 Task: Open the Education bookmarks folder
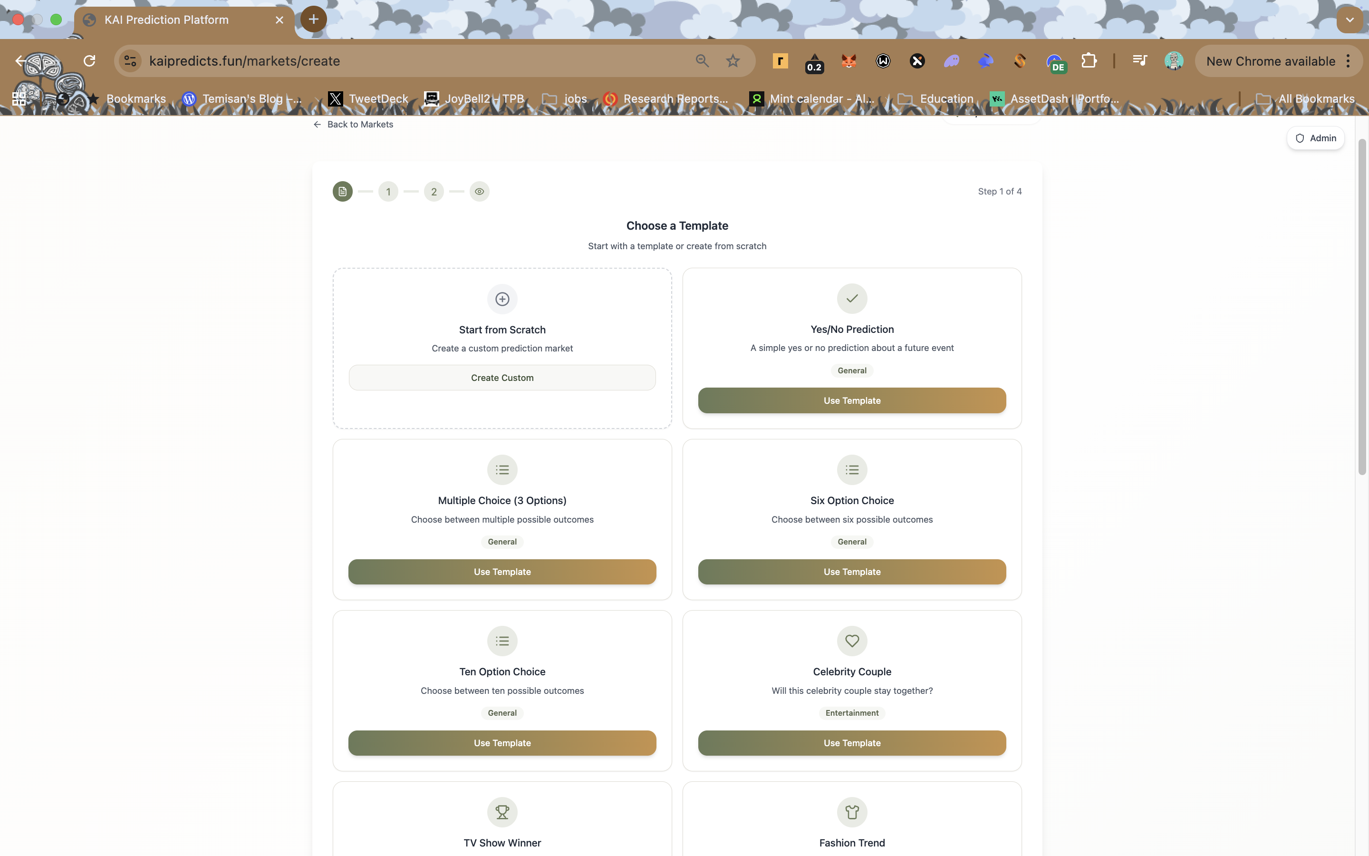936,98
